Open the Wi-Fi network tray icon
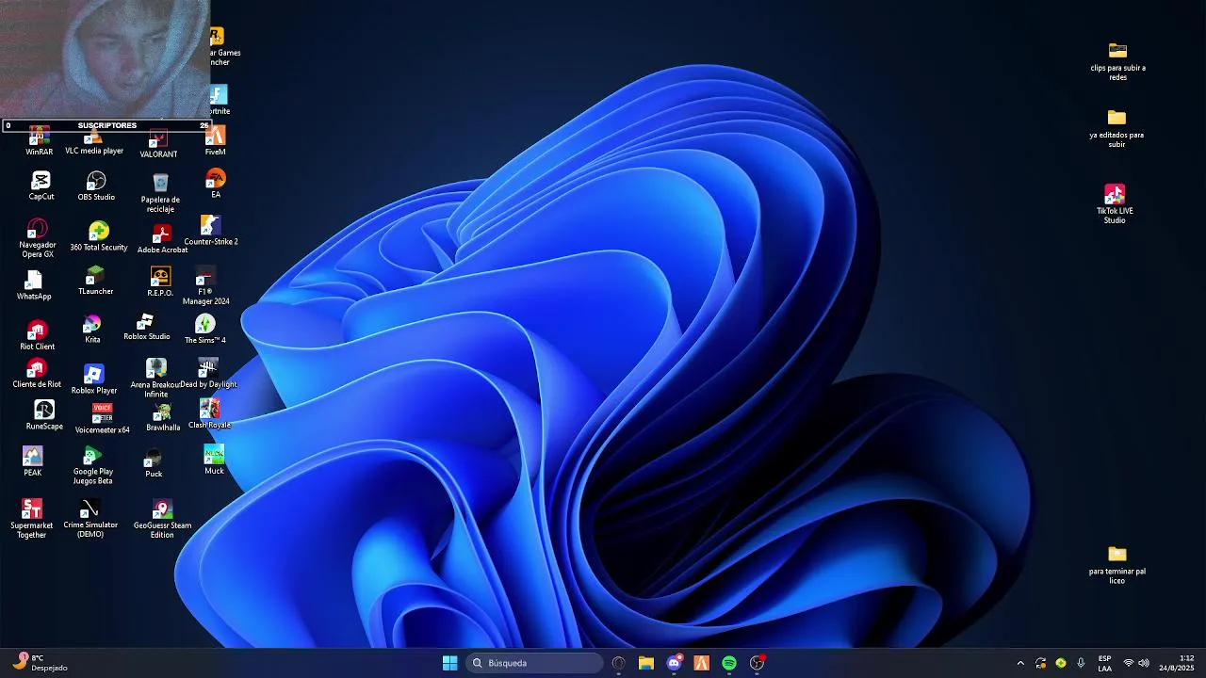The image size is (1206, 678). click(1129, 663)
